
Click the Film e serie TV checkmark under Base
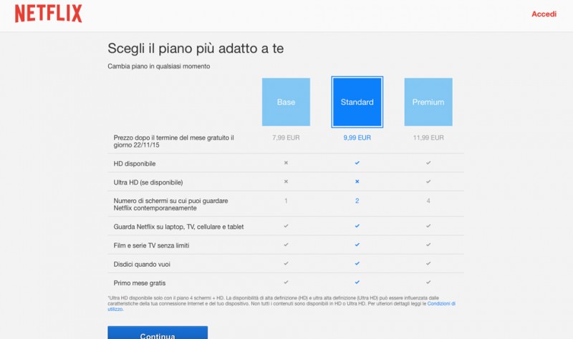tap(286, 245)
